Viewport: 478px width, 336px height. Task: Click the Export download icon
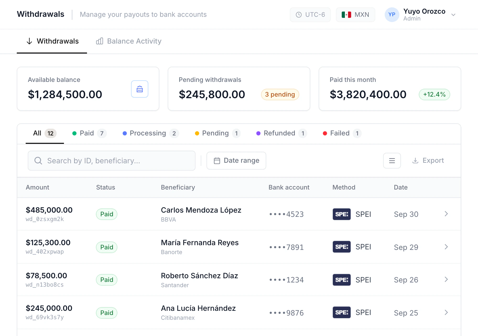click(415, 161)
